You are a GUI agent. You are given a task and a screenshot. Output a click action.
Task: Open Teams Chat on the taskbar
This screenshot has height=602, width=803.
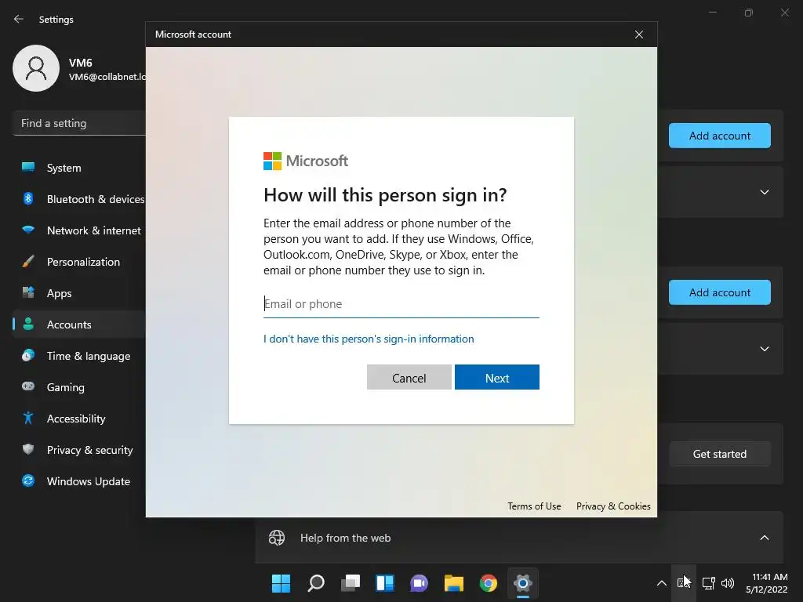(x=419, y=583)
